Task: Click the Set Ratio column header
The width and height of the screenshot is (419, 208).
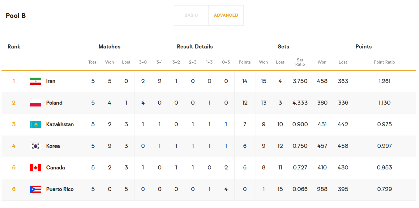Action: (x=300, y=62)
